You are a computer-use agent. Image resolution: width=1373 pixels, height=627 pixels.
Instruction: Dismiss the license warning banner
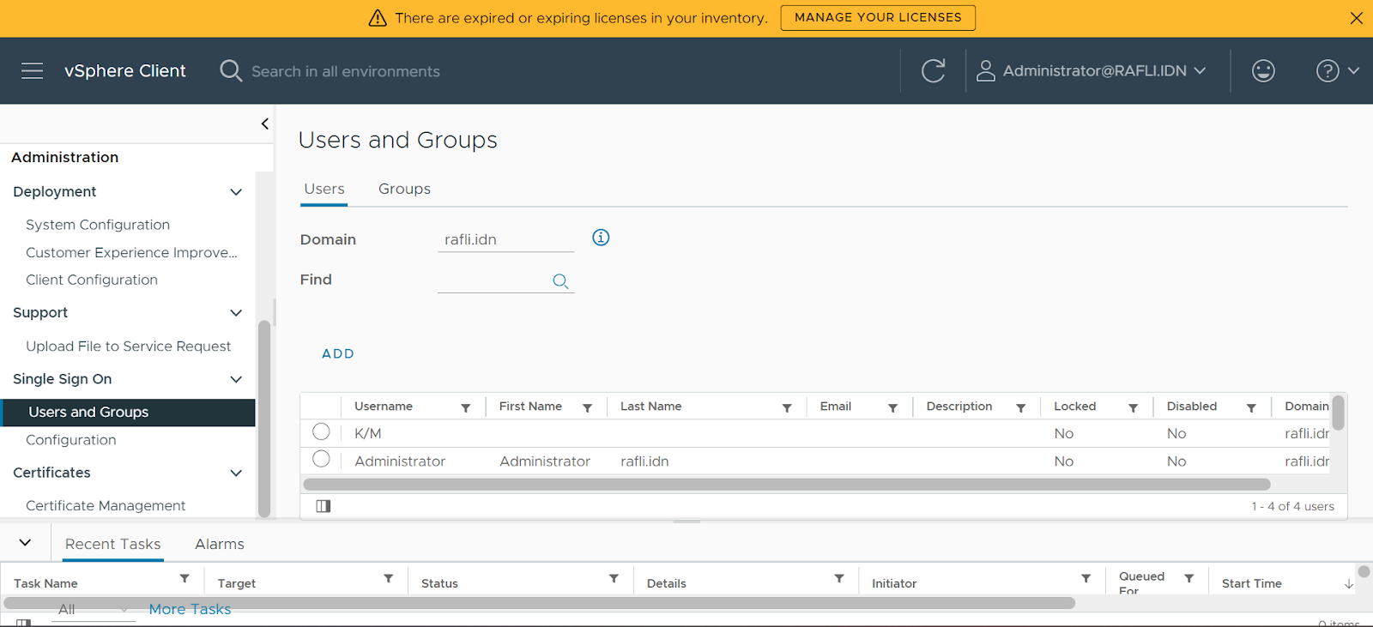pyautogui.click(x=1357, y=18)
